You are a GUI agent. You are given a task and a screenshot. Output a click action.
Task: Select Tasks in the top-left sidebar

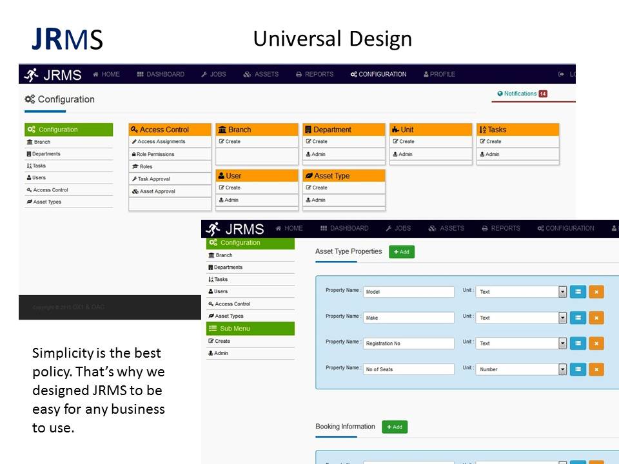tap(69, 166)
